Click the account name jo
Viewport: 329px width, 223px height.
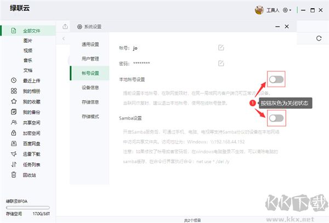(135, 48)
